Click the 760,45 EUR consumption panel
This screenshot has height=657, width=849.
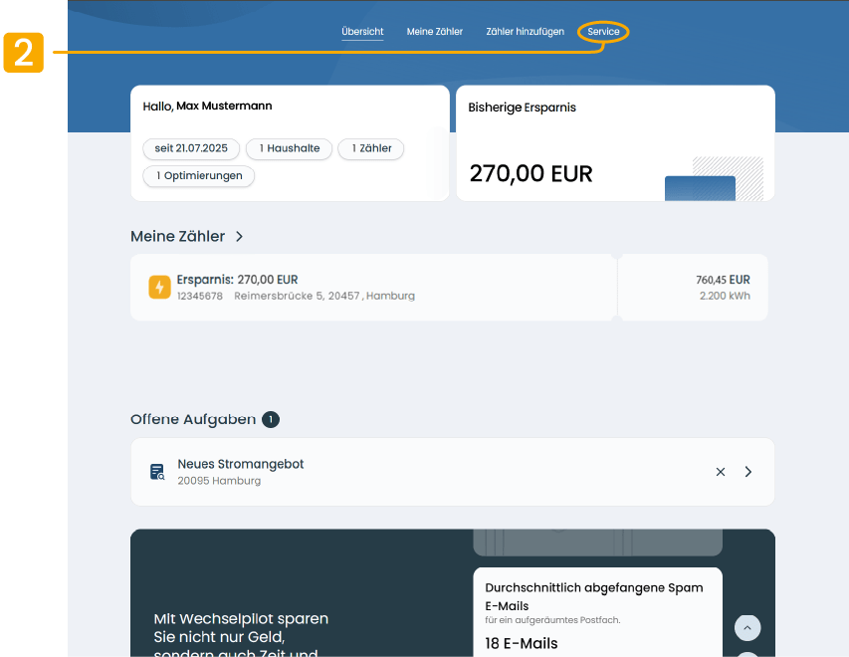click(x=693, y=288)
